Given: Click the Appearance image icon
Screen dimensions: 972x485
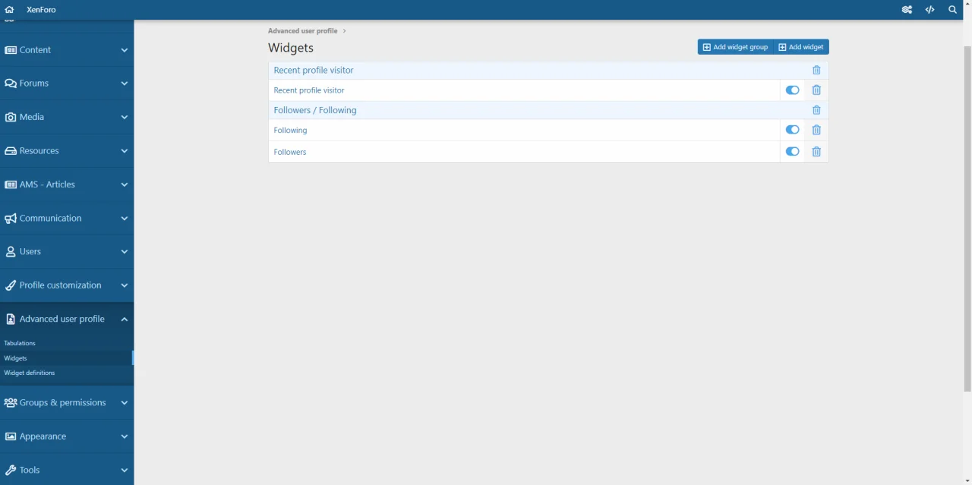Looking at the screenshot, I should coord(11,436).
